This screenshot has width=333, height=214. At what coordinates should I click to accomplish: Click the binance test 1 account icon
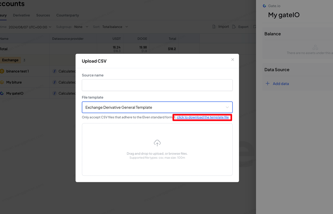point(2,71)
